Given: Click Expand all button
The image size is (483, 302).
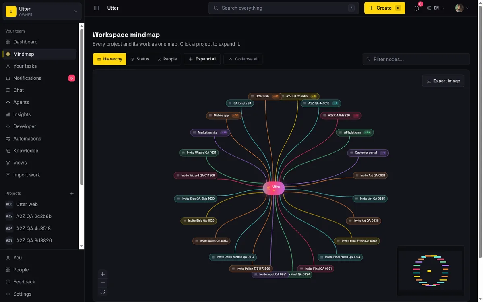Looking at the screenshot, I should 202,59.
